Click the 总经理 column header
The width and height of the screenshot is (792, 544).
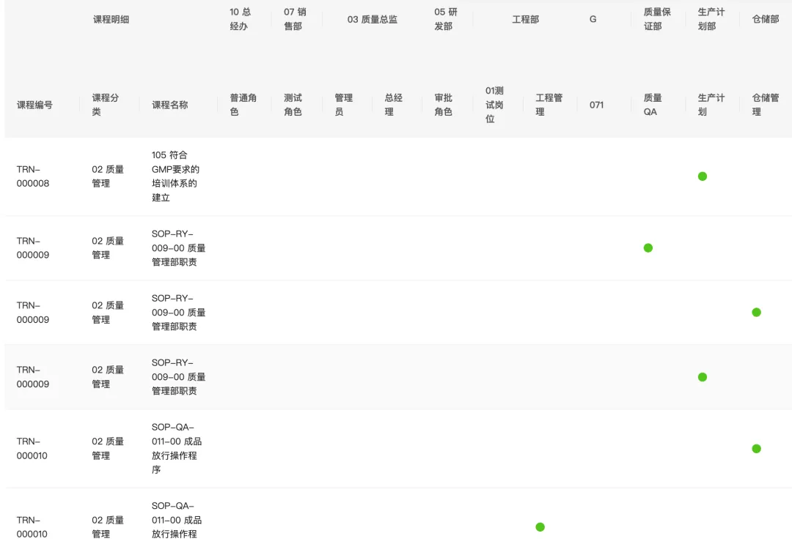(394, 105)
